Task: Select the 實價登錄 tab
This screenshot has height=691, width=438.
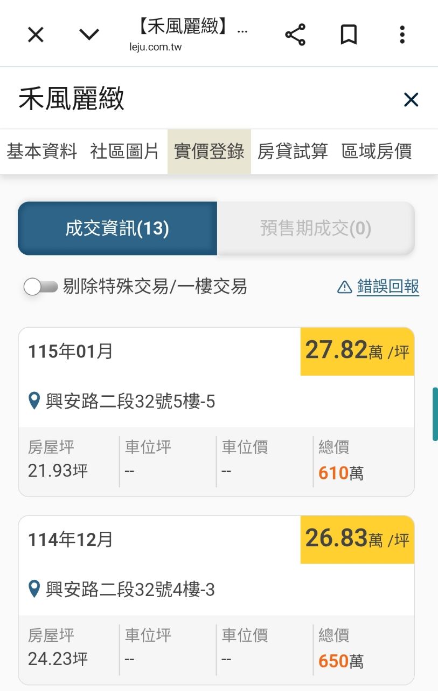Action: (x=209, y=152)
